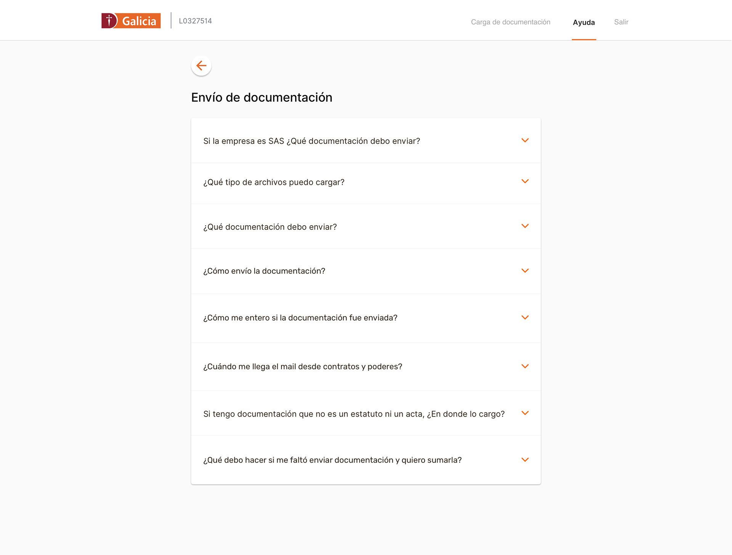
Task: Click the L0327514 code in header
Action: click(195, 21)
